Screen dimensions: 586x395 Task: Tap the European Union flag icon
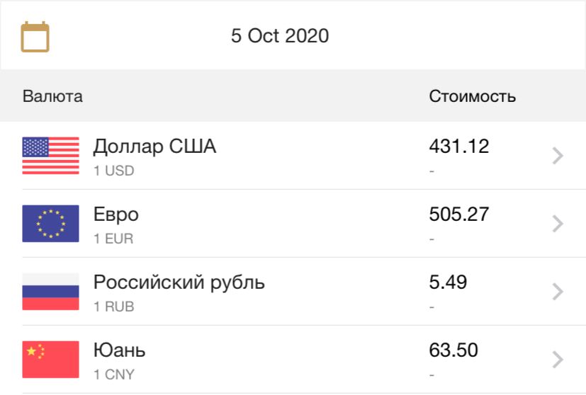50,224
